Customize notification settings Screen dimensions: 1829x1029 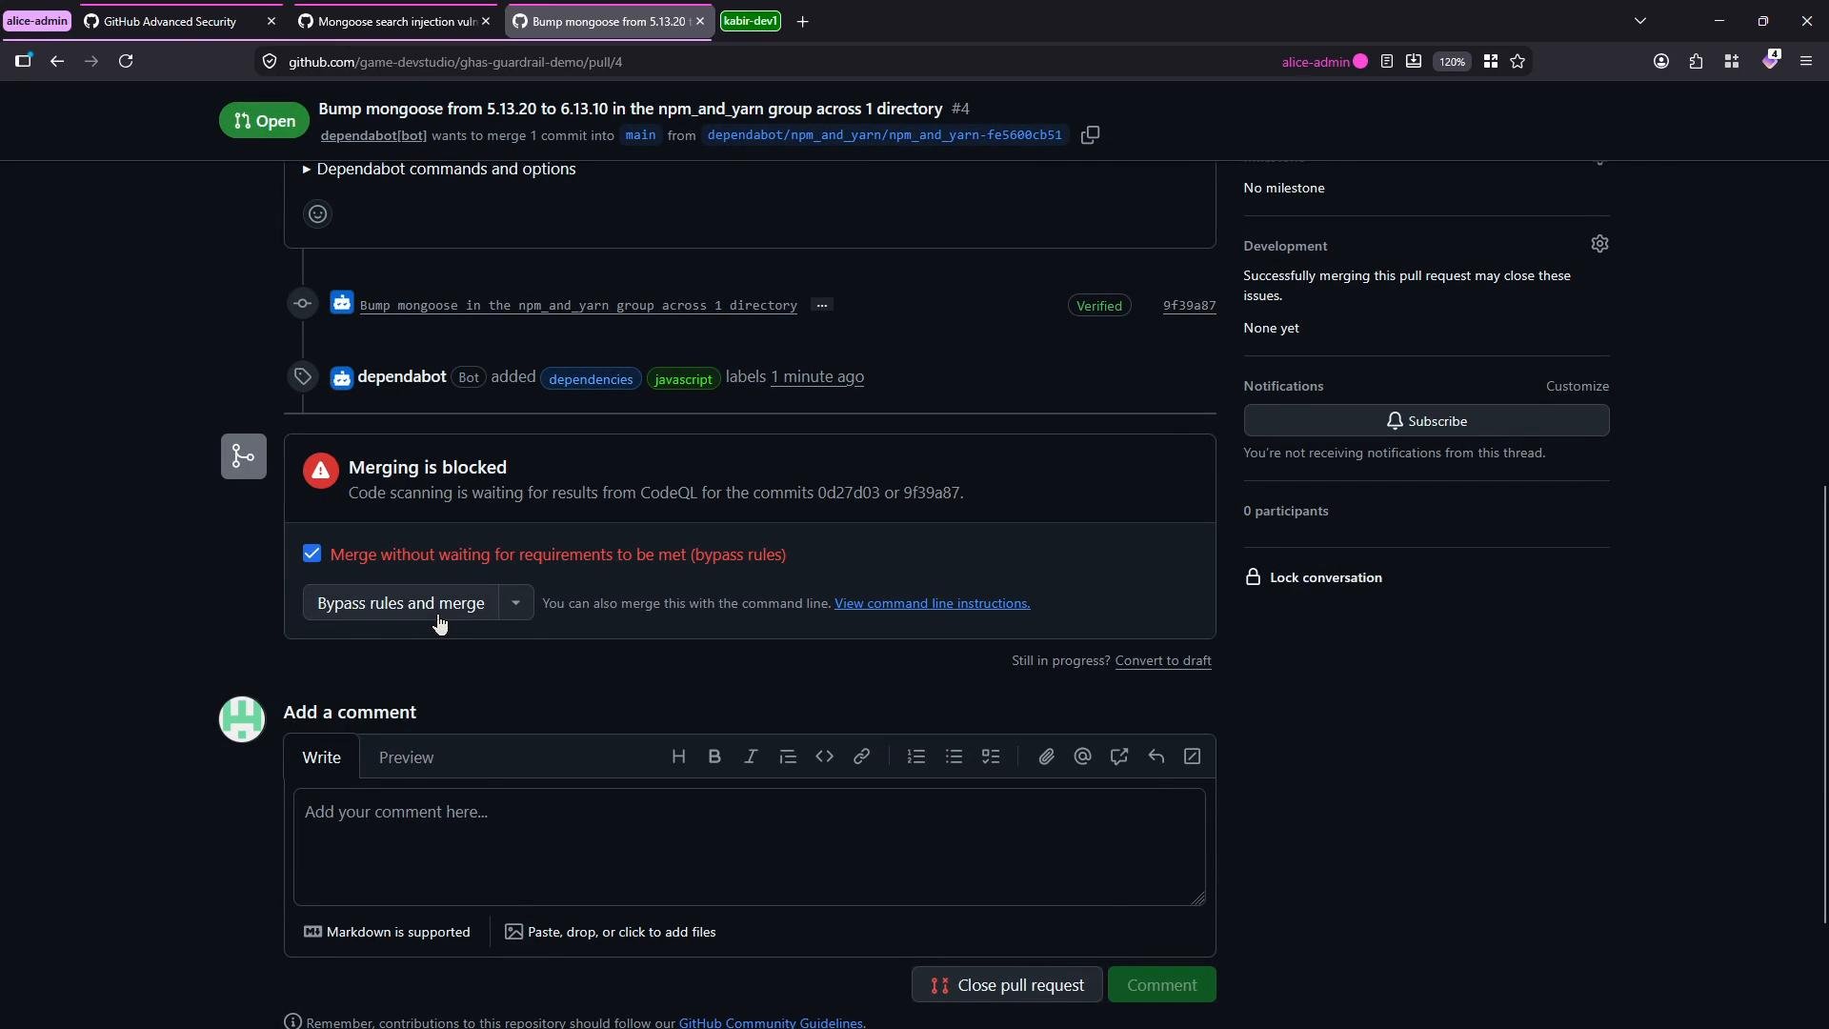pos(1578,386)
